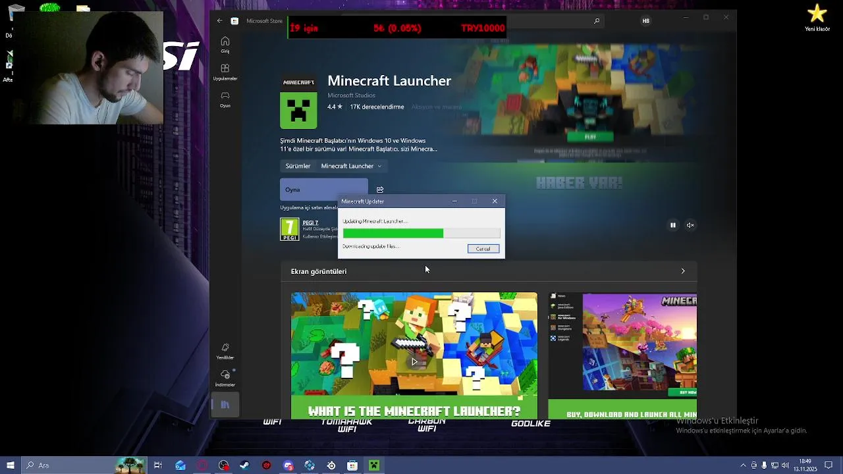The height and width of the screenshot is (474, 843).
Task: Go back with the Microsoft Store back arrow
Action: pyautogui.click(x=219, y=21)
